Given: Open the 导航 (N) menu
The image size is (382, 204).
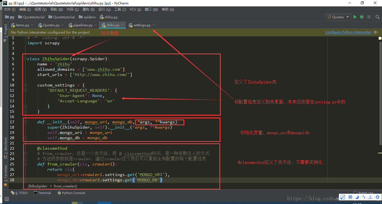Looking at the screenshot, I should [56, 9].
